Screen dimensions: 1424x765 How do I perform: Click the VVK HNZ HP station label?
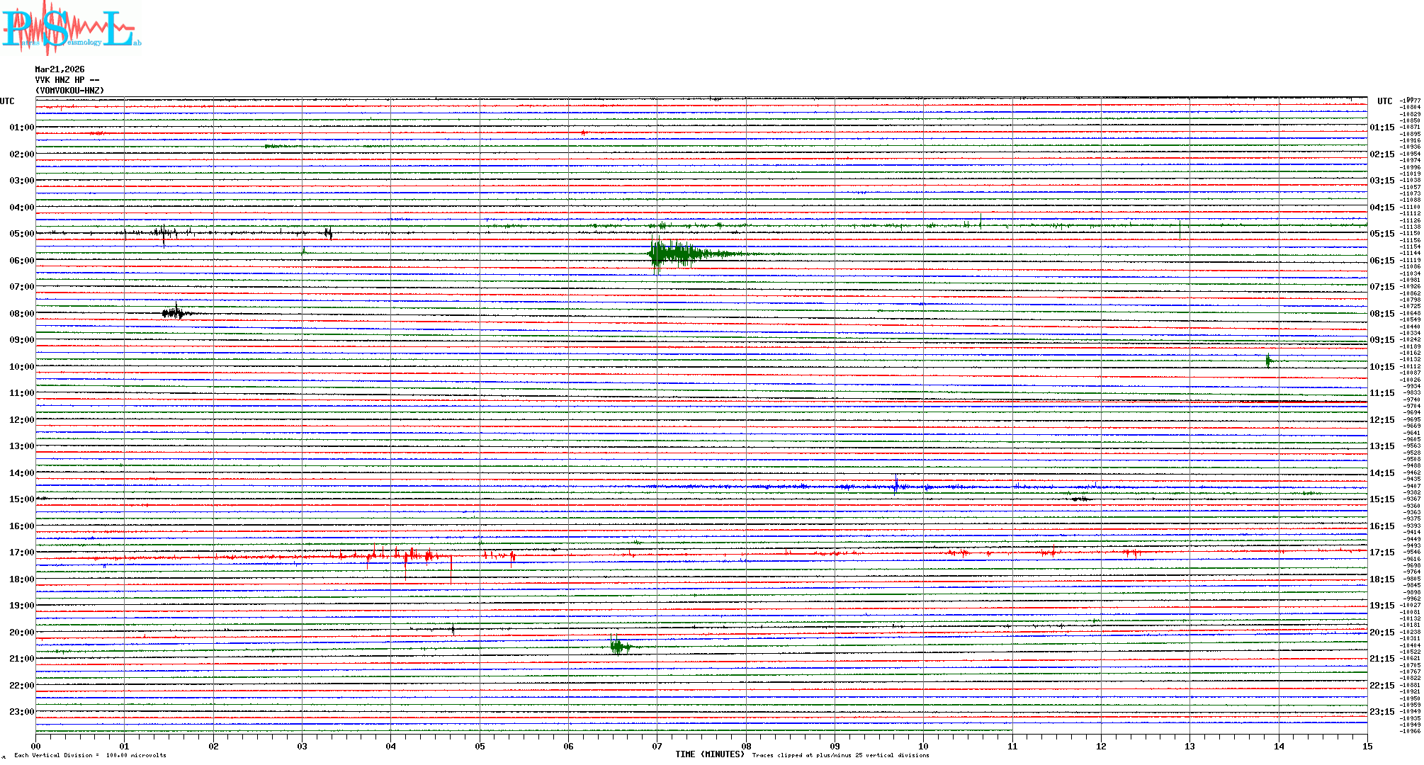point(67,80)
